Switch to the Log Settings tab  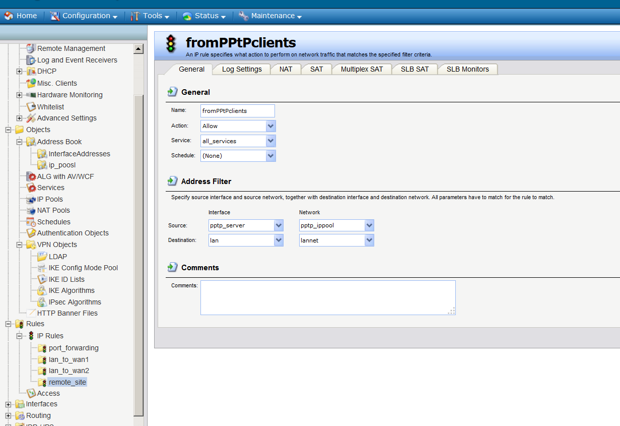[242, 69]
